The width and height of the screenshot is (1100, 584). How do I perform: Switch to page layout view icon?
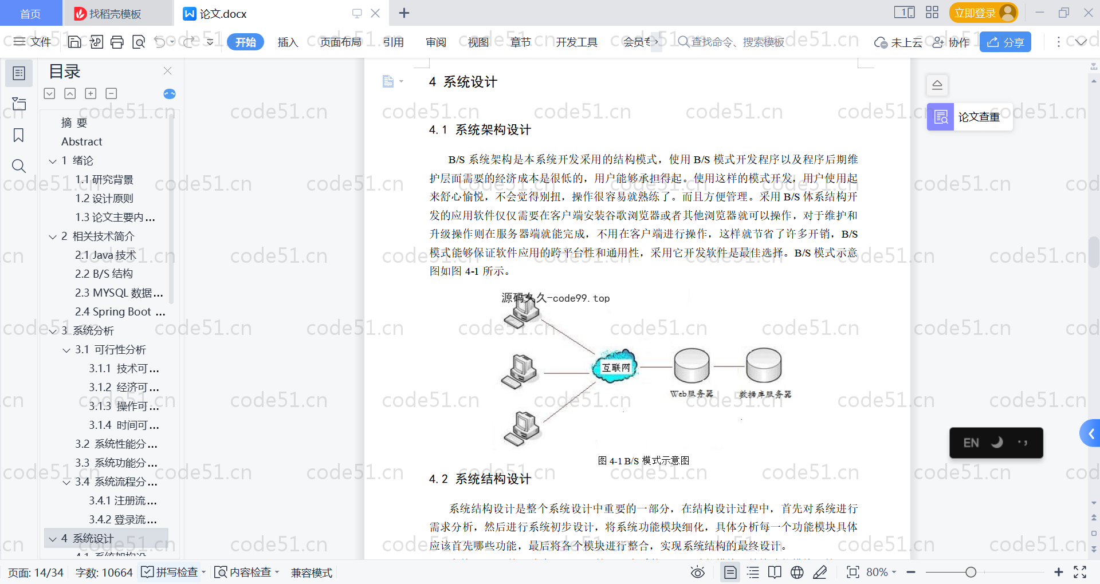coord(730,572)
